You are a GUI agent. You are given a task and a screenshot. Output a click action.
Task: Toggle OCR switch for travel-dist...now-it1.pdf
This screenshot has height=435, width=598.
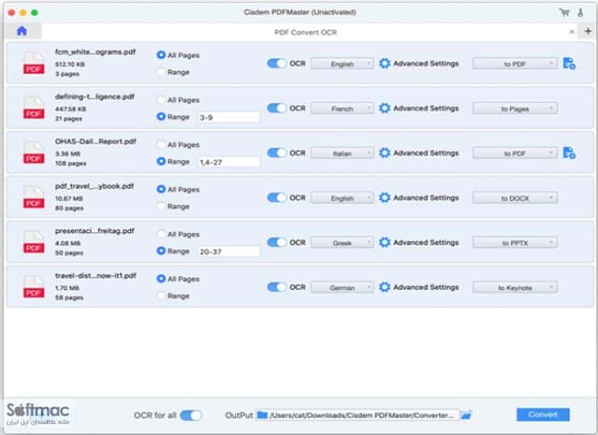(x=277, y=287)
